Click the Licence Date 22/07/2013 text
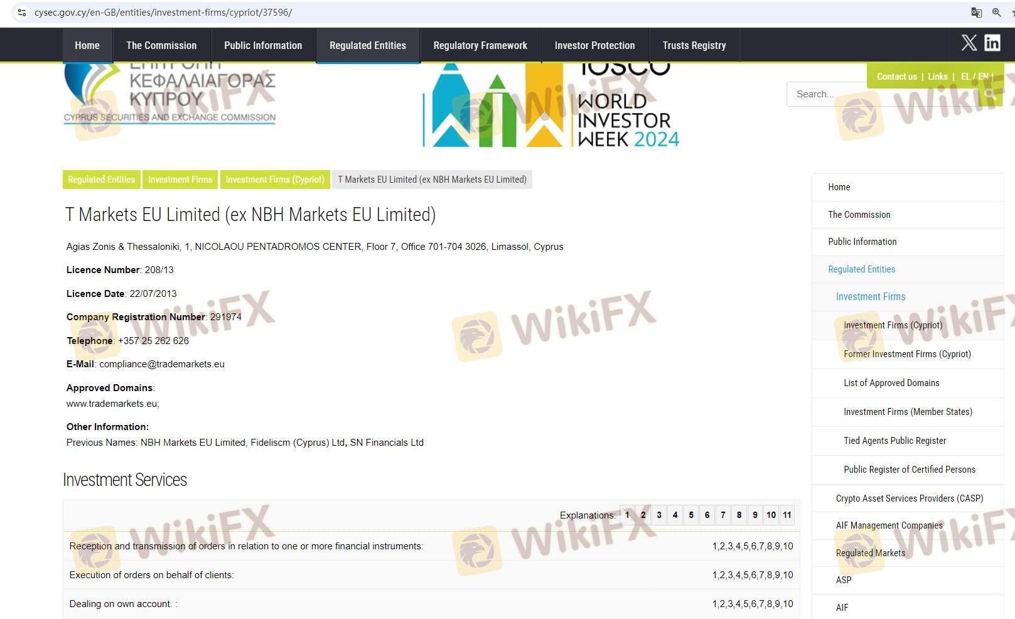Image resolution: width=1015 pixels, height=619 pixels. [x=122, y=294]
